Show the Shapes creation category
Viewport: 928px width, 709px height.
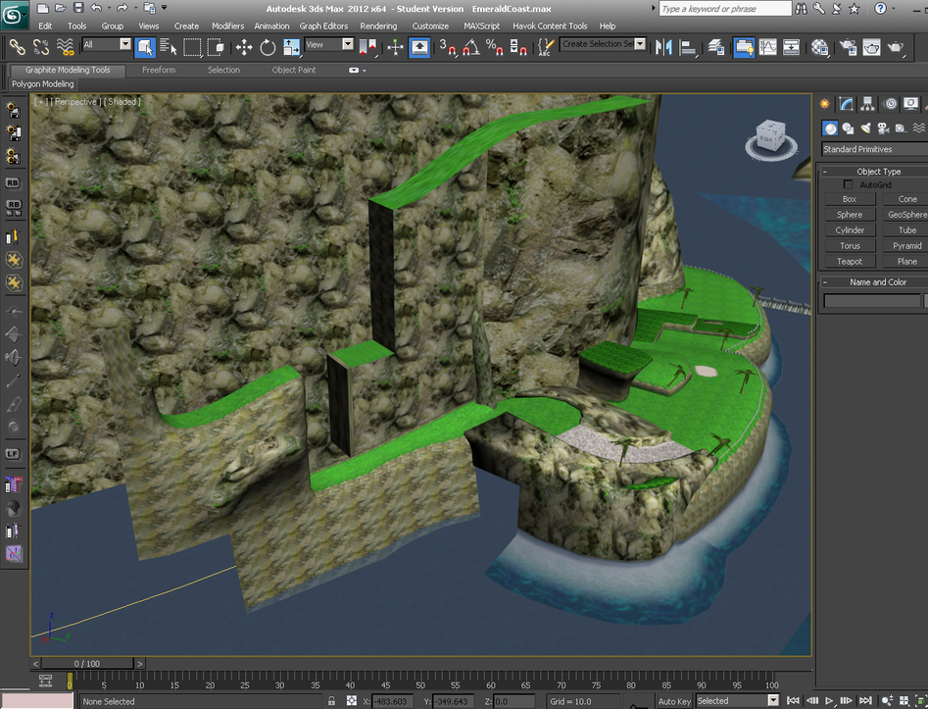click(x=848, y=127)
